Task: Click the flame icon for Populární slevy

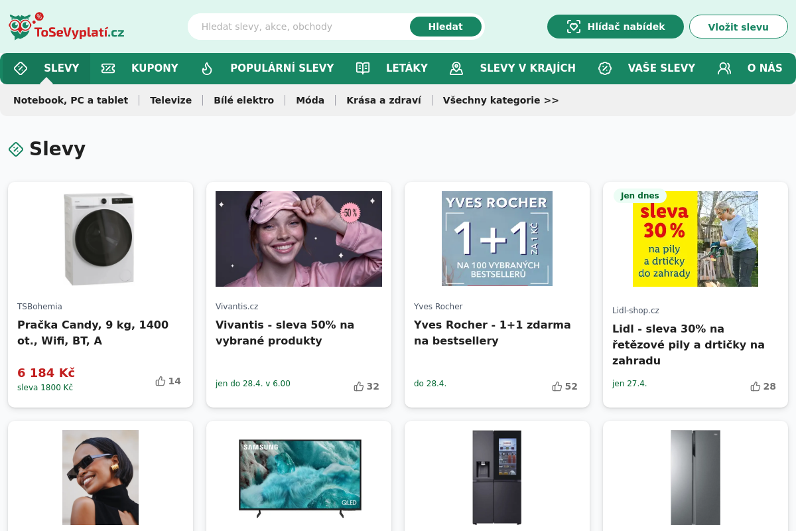Action: click(207, 68)
